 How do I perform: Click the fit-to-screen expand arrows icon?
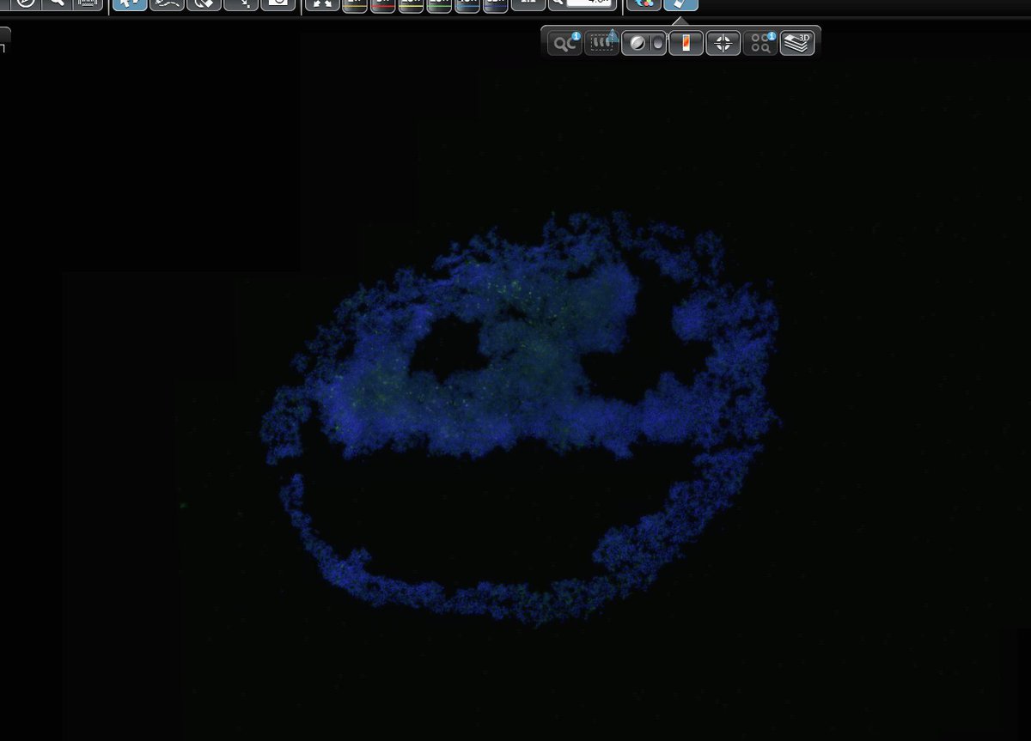point(322,3)
